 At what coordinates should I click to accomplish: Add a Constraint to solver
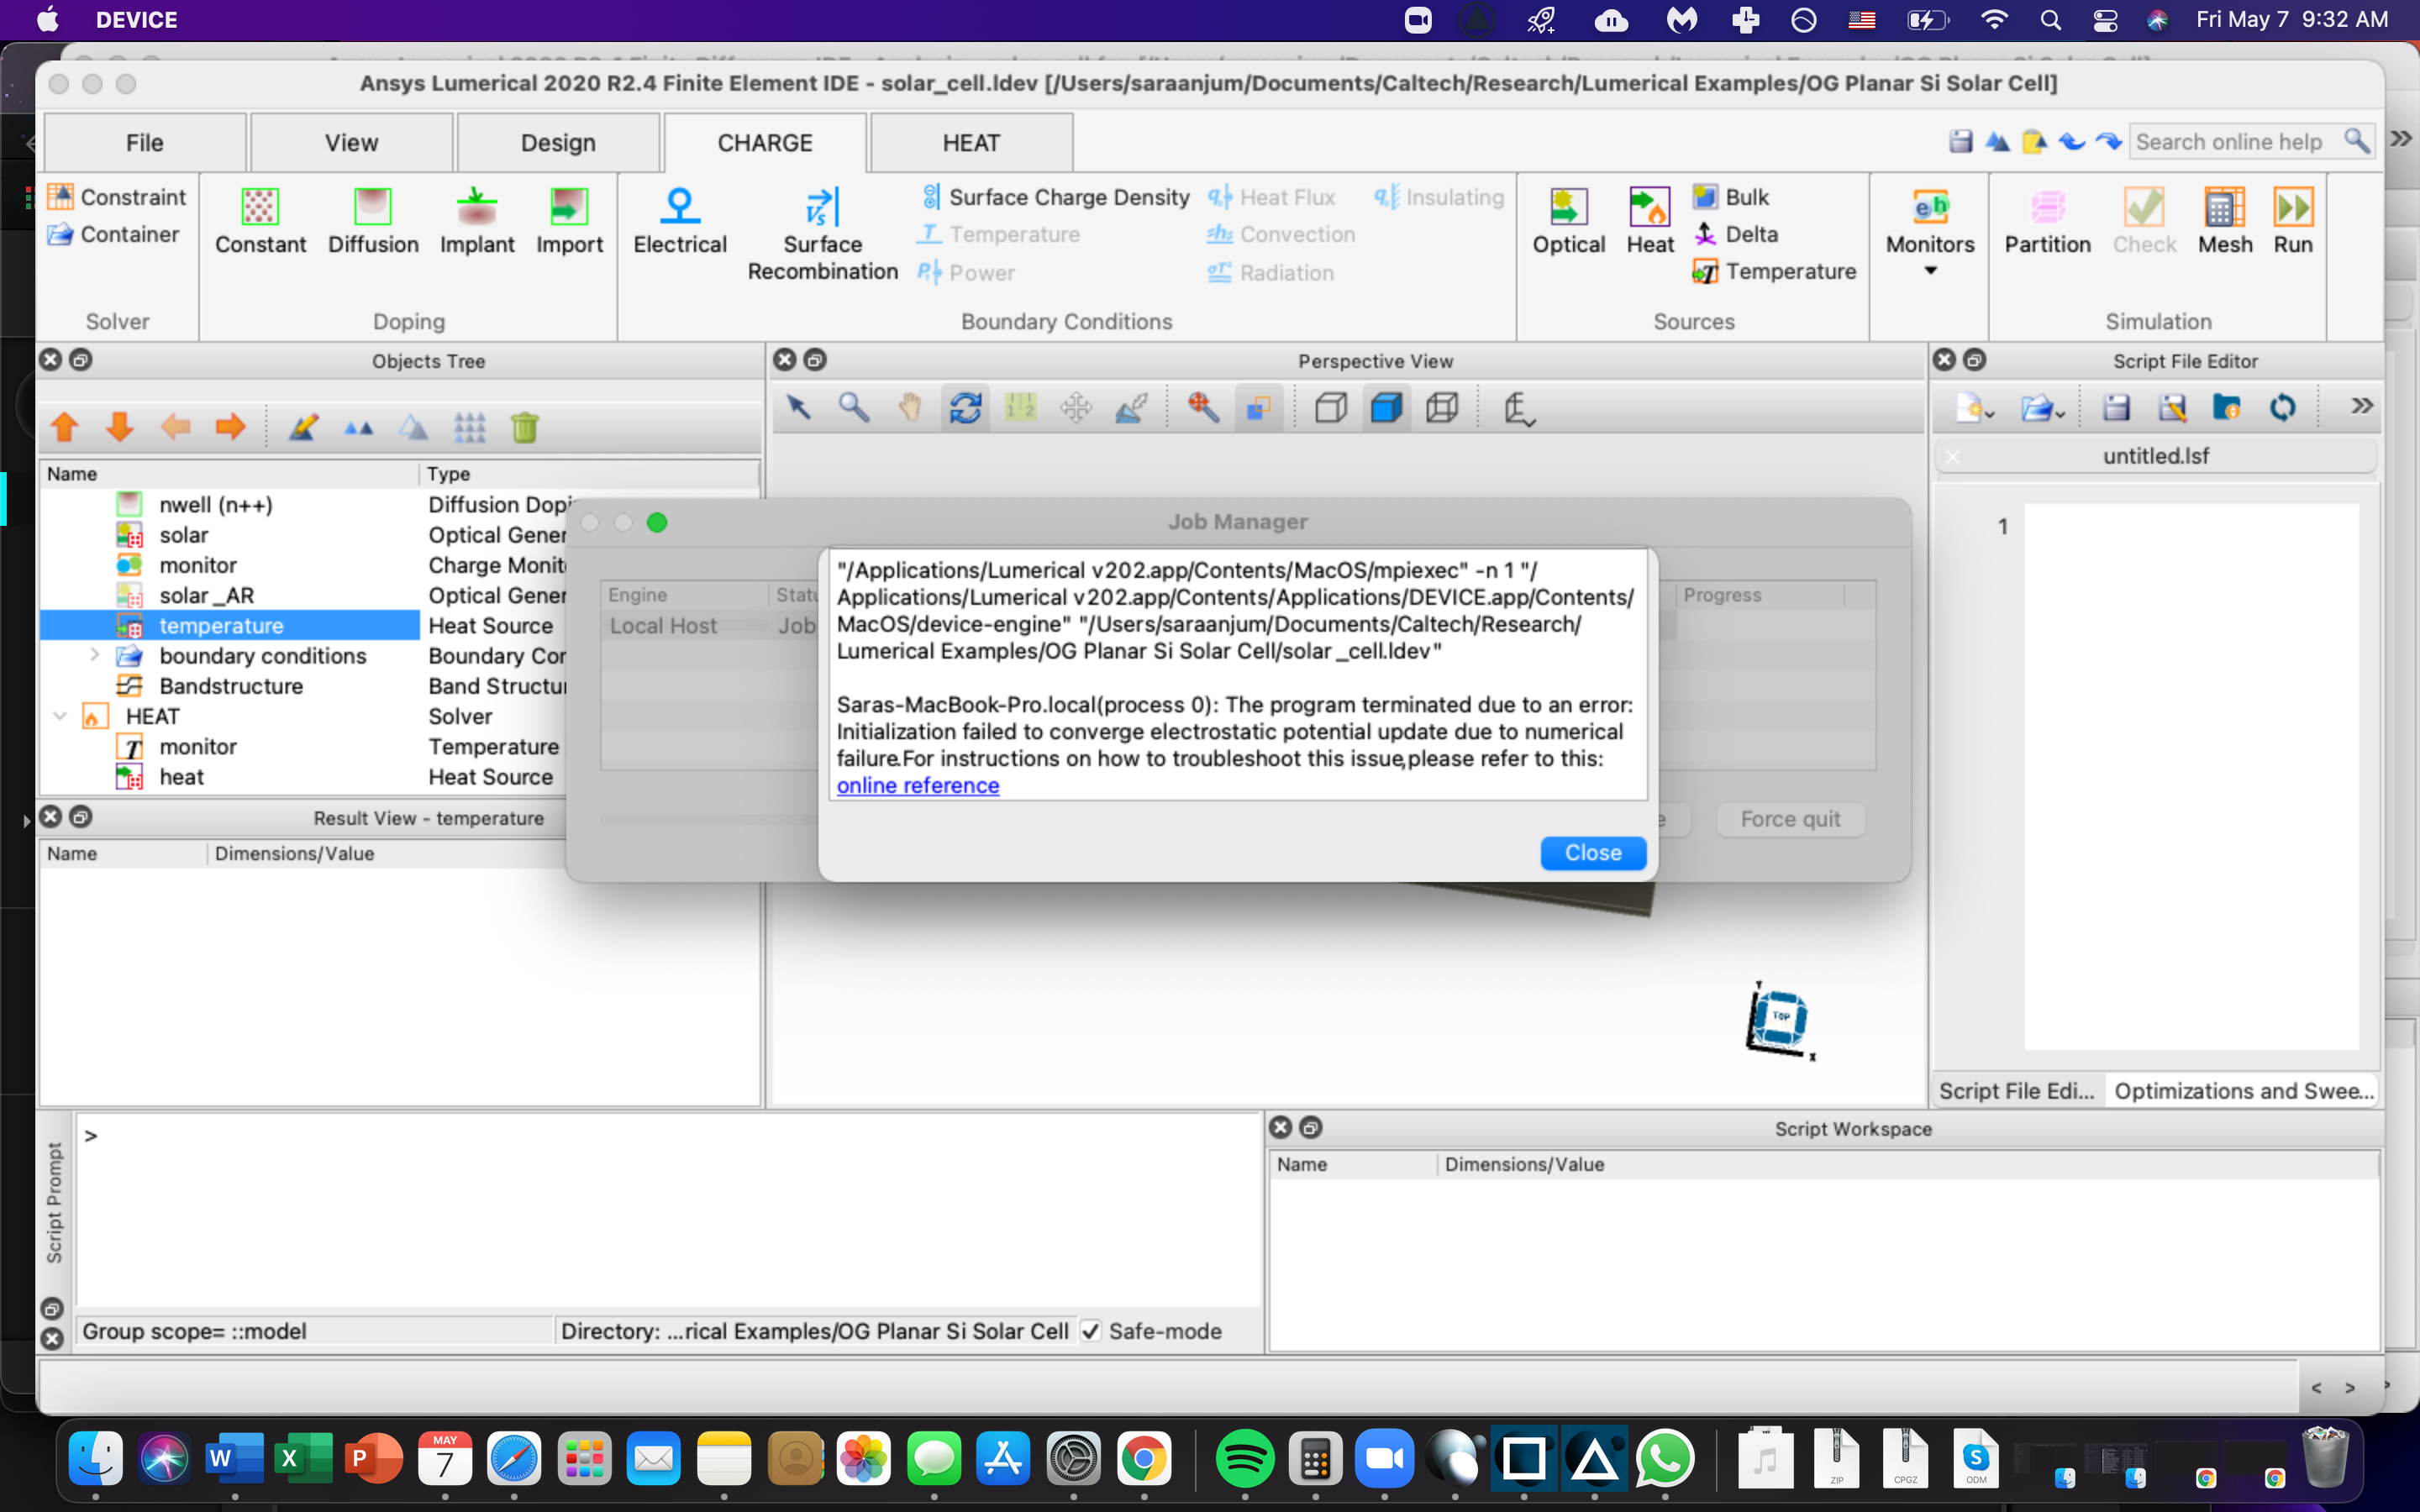pos(117,197)
